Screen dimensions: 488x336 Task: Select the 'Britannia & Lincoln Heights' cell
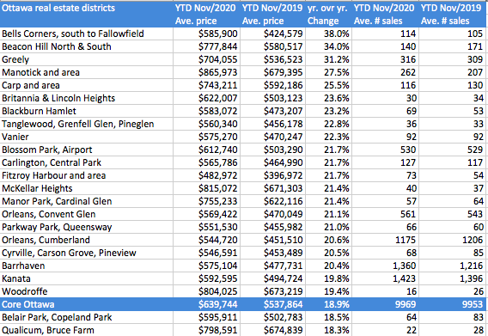coord(87,98)
